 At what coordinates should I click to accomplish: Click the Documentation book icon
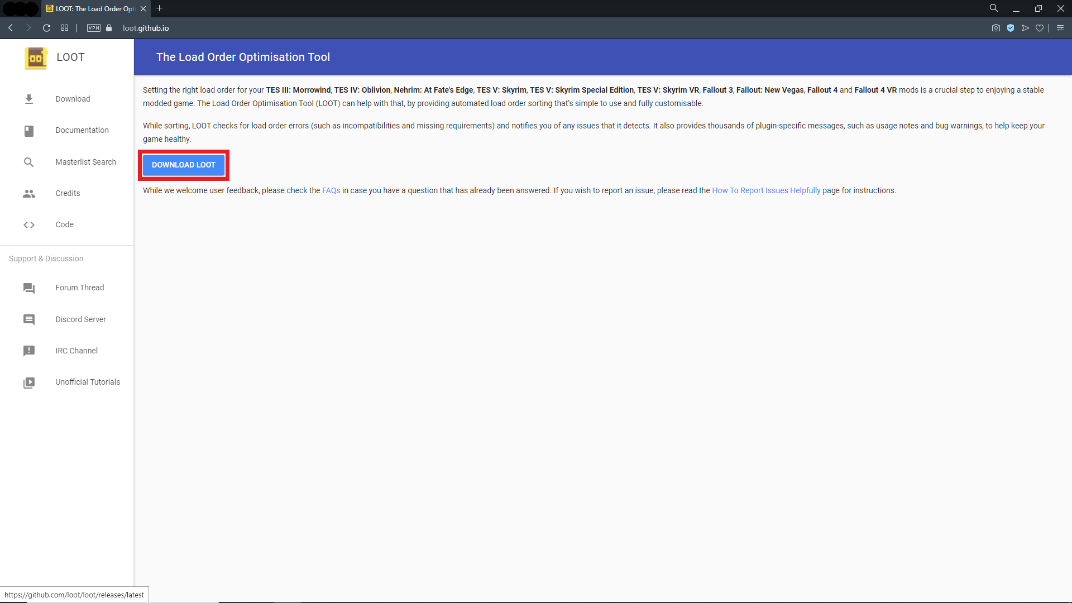point(29,131)
